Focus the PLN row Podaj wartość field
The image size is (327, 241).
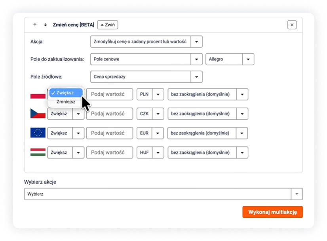tap(110, 94)
